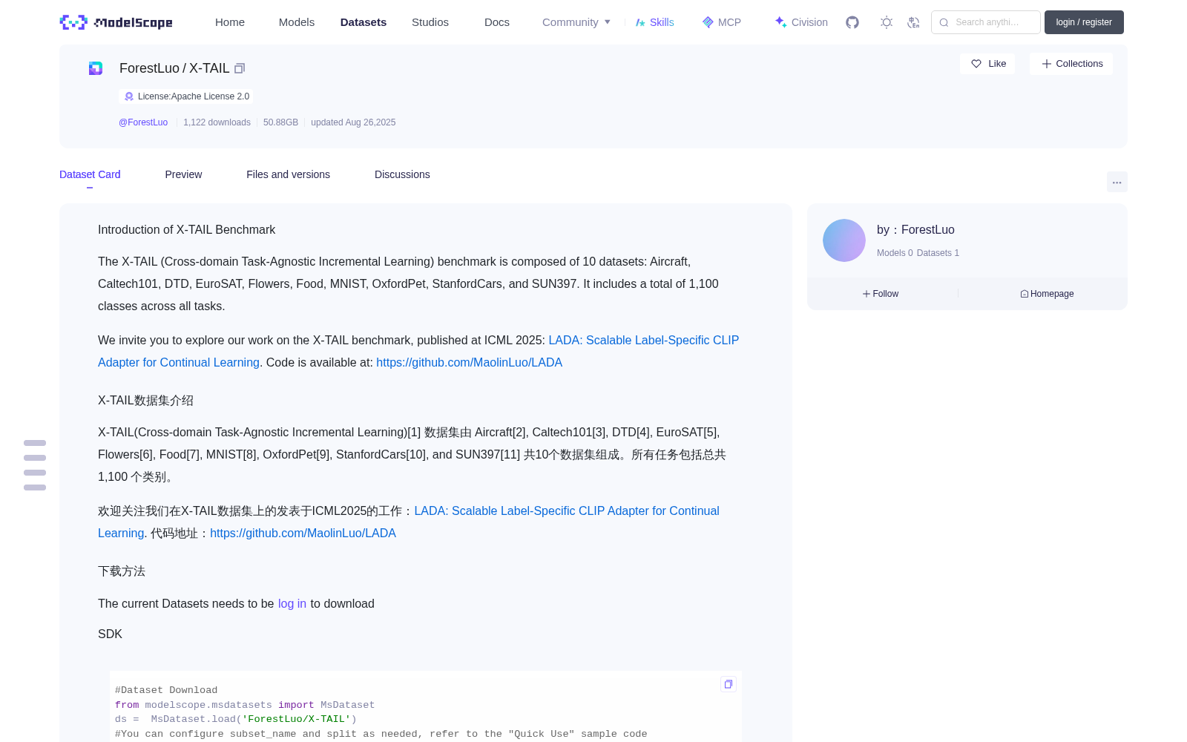The width and height of the screenshot is (1187, 742).
Task: Copy the SDK code snippet
Action: click(x=729, y=684)
